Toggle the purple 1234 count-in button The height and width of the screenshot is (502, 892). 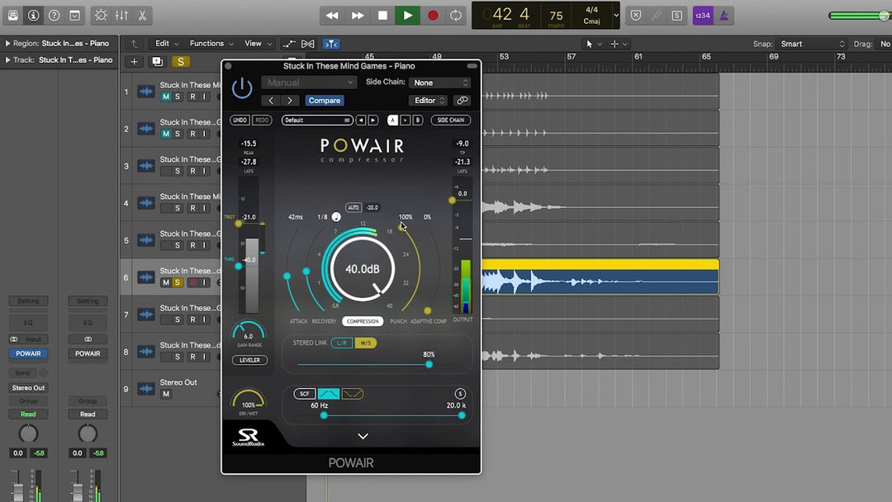[703, 16]
